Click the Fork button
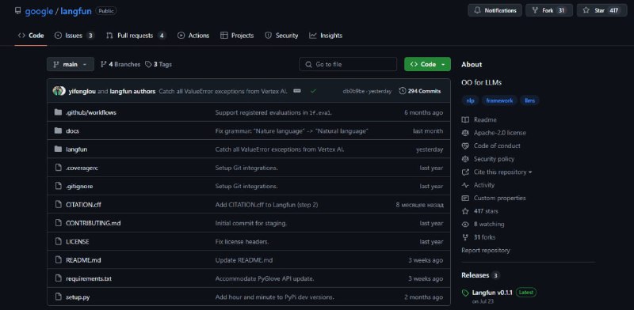 549,10
